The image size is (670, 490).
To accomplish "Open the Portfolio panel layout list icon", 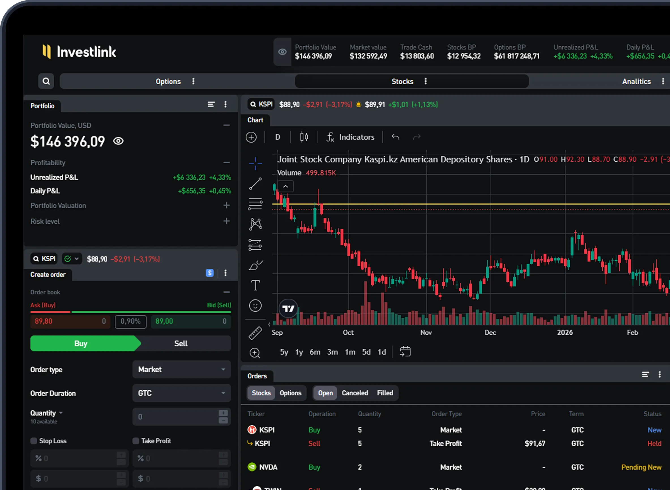I will [x=211, y=104].
